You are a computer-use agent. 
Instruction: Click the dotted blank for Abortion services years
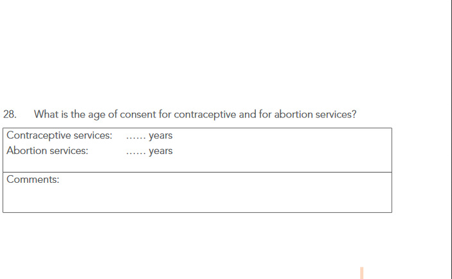tap(136, 152)
